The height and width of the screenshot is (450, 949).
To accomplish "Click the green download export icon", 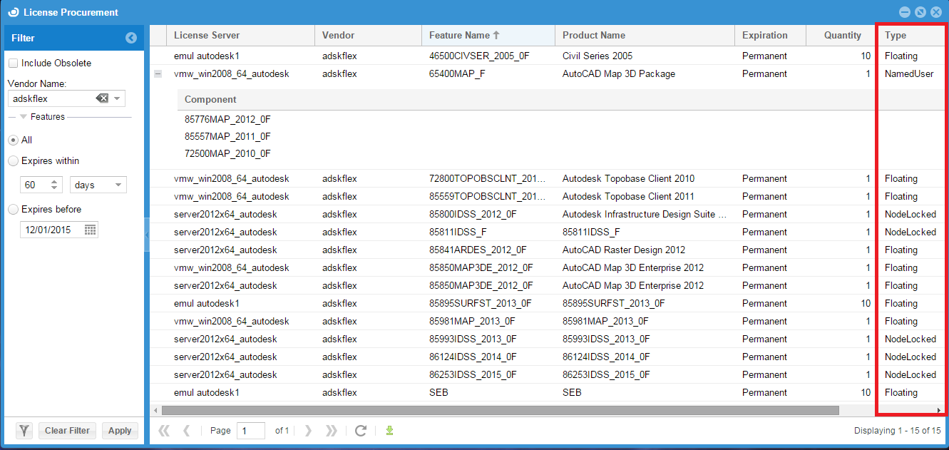I will 389,430.
